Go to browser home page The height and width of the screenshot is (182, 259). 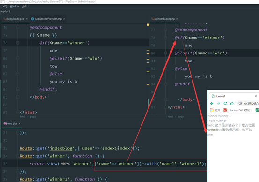click(232, 103)
